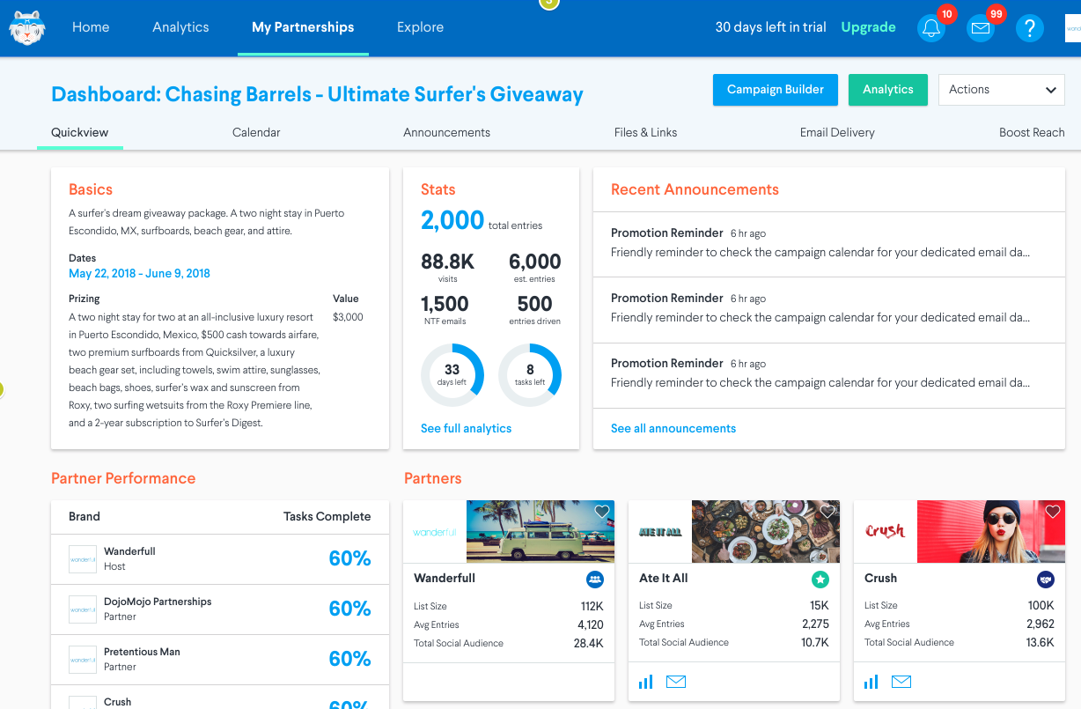Favorite Wanderfull with the heart icon
1081x709 pixels.
click(602, 512)
